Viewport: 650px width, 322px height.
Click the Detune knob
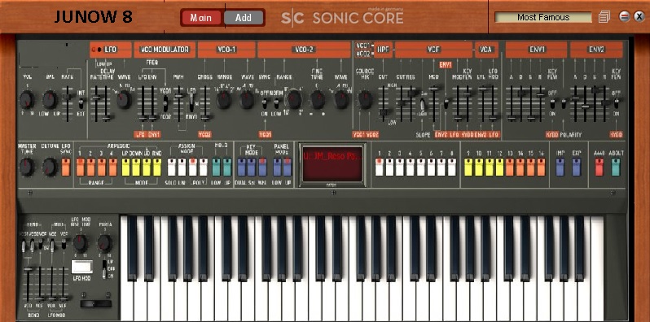pyautogui.click(x=50, y=167)
